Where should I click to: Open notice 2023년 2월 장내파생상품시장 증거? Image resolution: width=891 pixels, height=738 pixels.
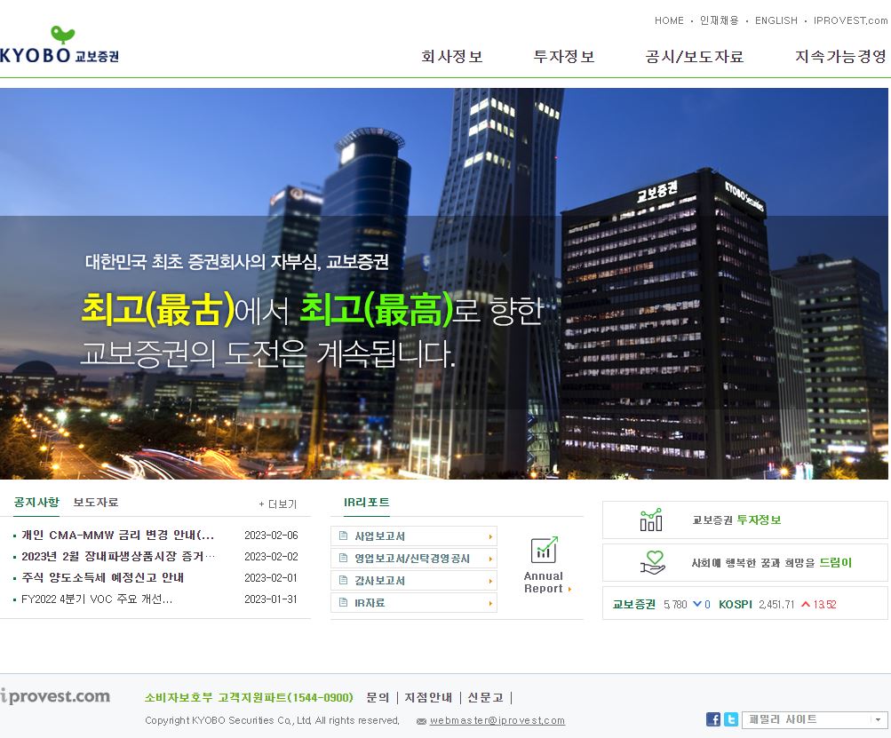(118, 556)
